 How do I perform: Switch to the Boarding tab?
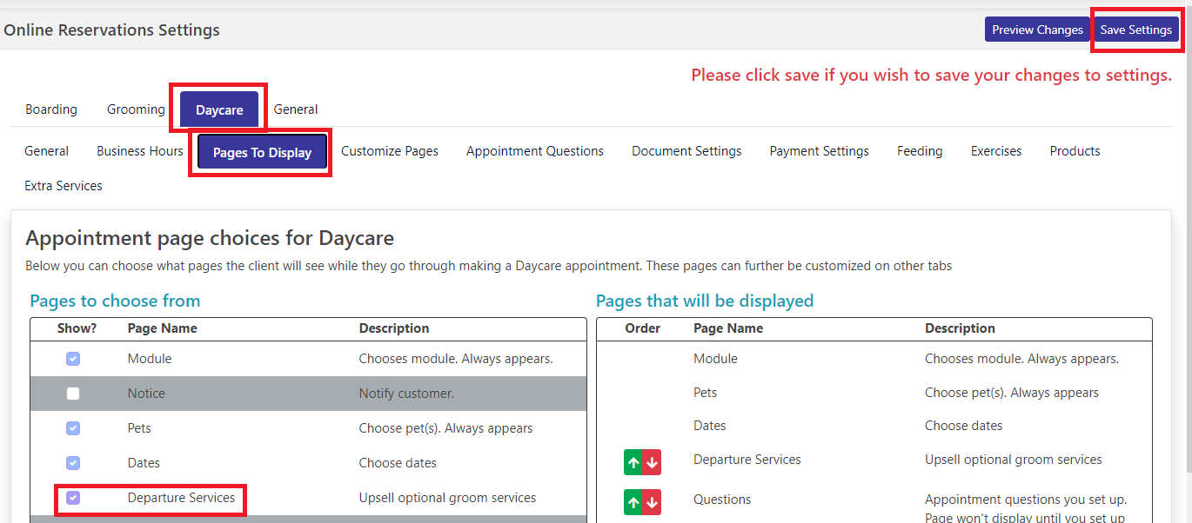51,109
